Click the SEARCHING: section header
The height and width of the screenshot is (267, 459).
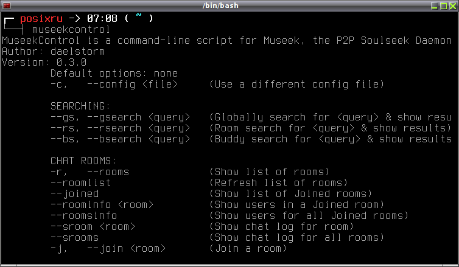pos(80,106)
